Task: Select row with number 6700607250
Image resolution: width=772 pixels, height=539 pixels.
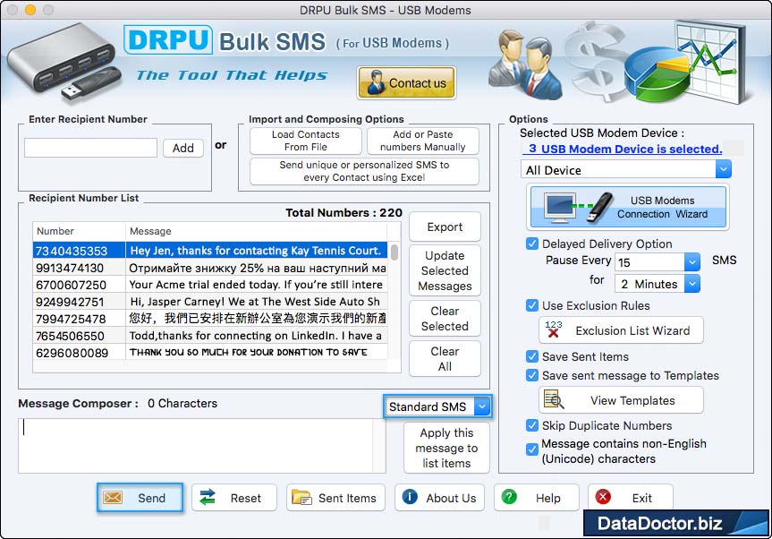Action: (210, 285)
